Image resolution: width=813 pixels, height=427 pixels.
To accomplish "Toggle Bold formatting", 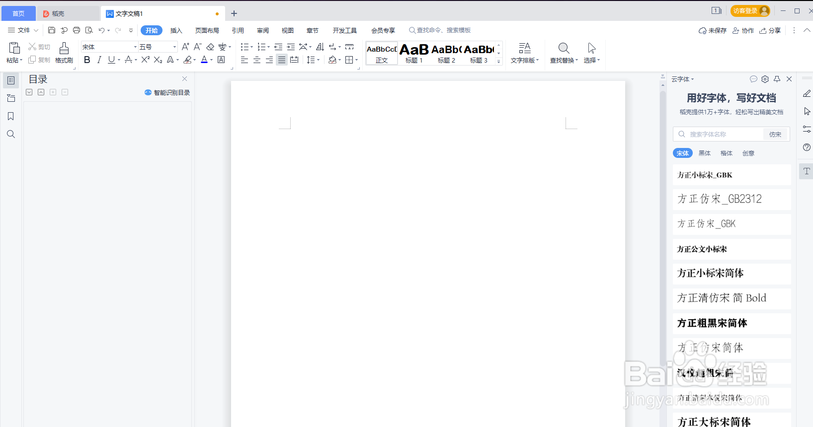I will click(x=87, y=60).
